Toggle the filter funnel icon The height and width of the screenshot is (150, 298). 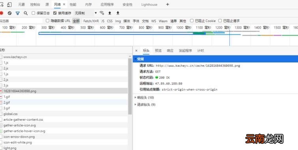tap(18, 13)
